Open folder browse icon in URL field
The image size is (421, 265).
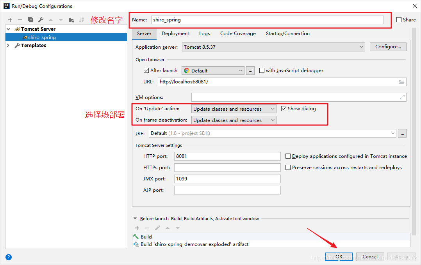pyautogui.click(x=401, y=82)
